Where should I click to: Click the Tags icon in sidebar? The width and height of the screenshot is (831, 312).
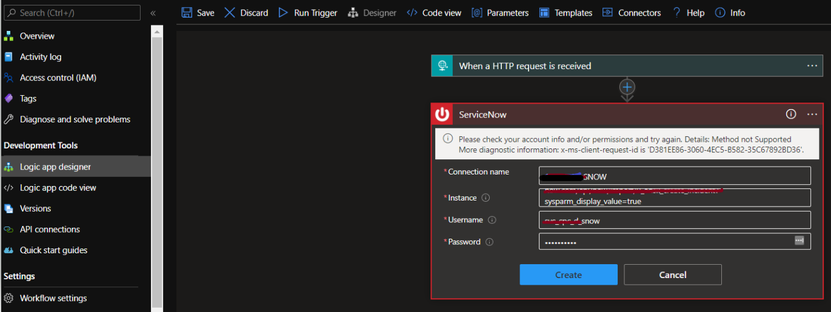coord(8,98)
